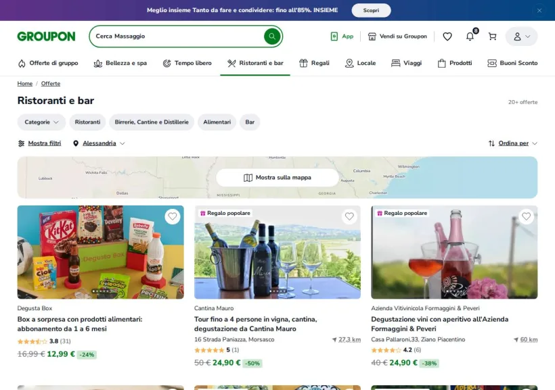The height and width of the screenshot is (390, 555).
Task: Open the wishlist heart icon in header
Action: coord(447,36)
